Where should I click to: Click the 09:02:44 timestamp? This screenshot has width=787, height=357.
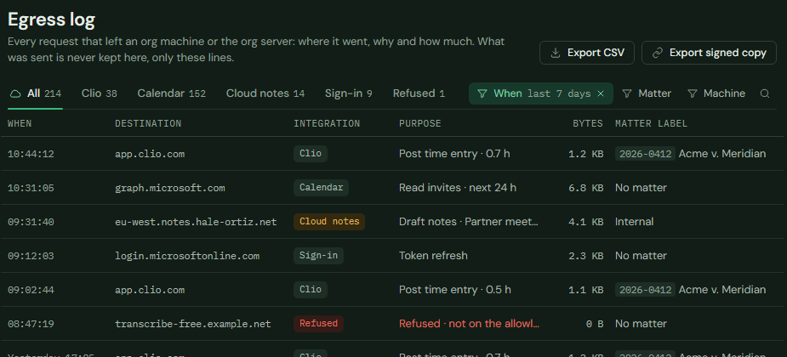(31, 291)
